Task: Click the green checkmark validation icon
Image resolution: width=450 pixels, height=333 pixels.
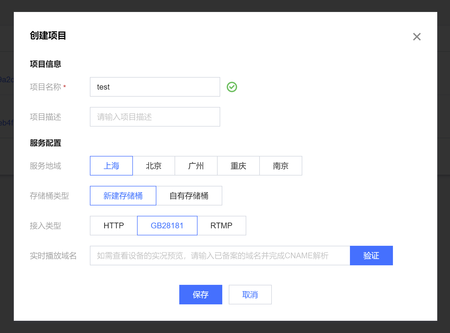Action: (232, 87)
